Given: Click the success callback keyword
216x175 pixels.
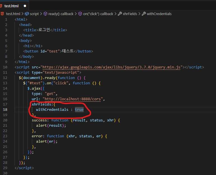Looking at the screenshot, I should (x=39, y=120).
